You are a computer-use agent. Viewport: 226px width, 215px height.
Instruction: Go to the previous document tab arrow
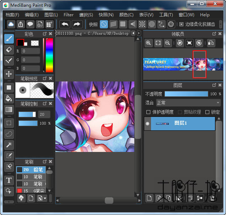tap(133, 33)
